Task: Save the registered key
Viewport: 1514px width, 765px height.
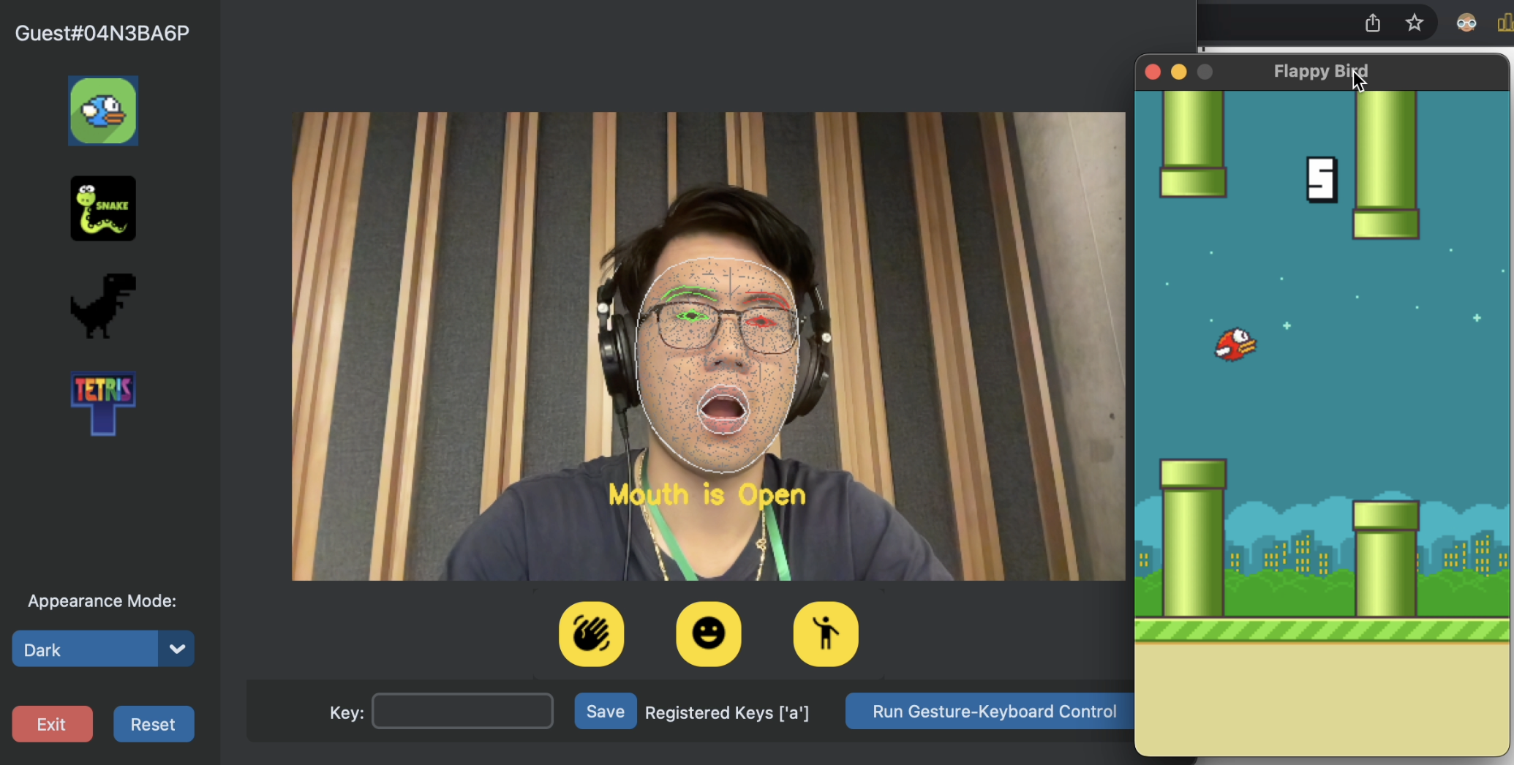Action: coord(606,712)
